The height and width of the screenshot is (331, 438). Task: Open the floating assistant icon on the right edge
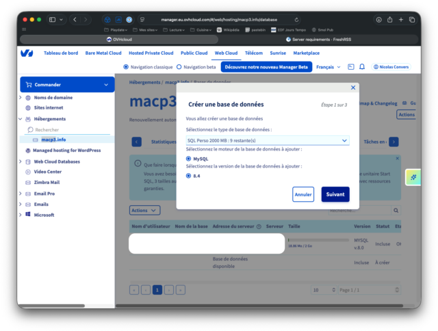point(413,177)
